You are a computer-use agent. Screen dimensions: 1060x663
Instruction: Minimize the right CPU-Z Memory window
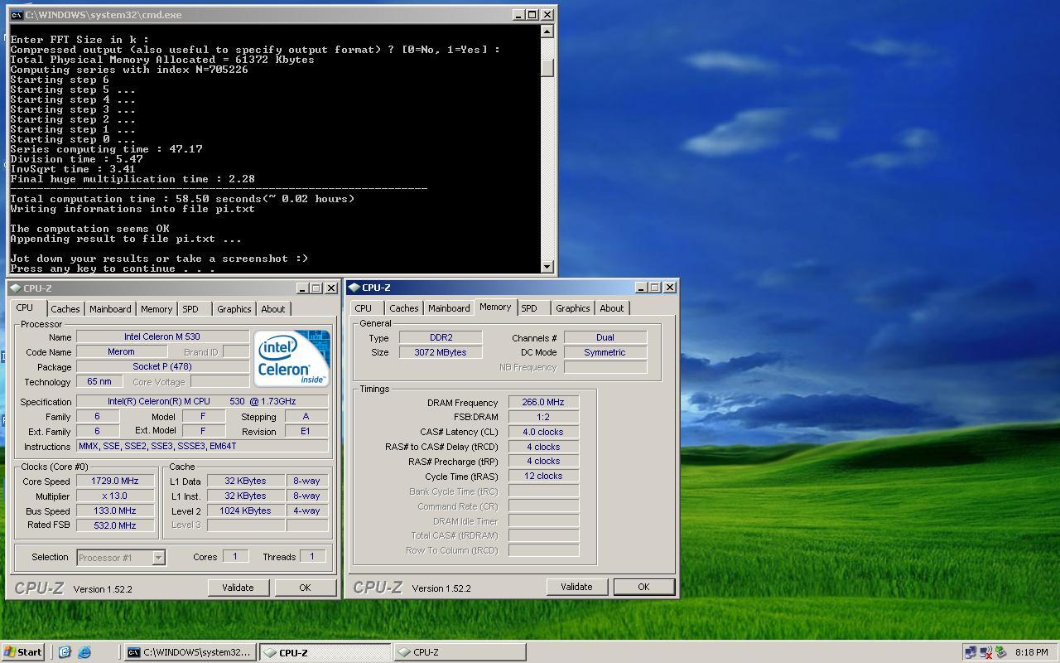point(641,288)
